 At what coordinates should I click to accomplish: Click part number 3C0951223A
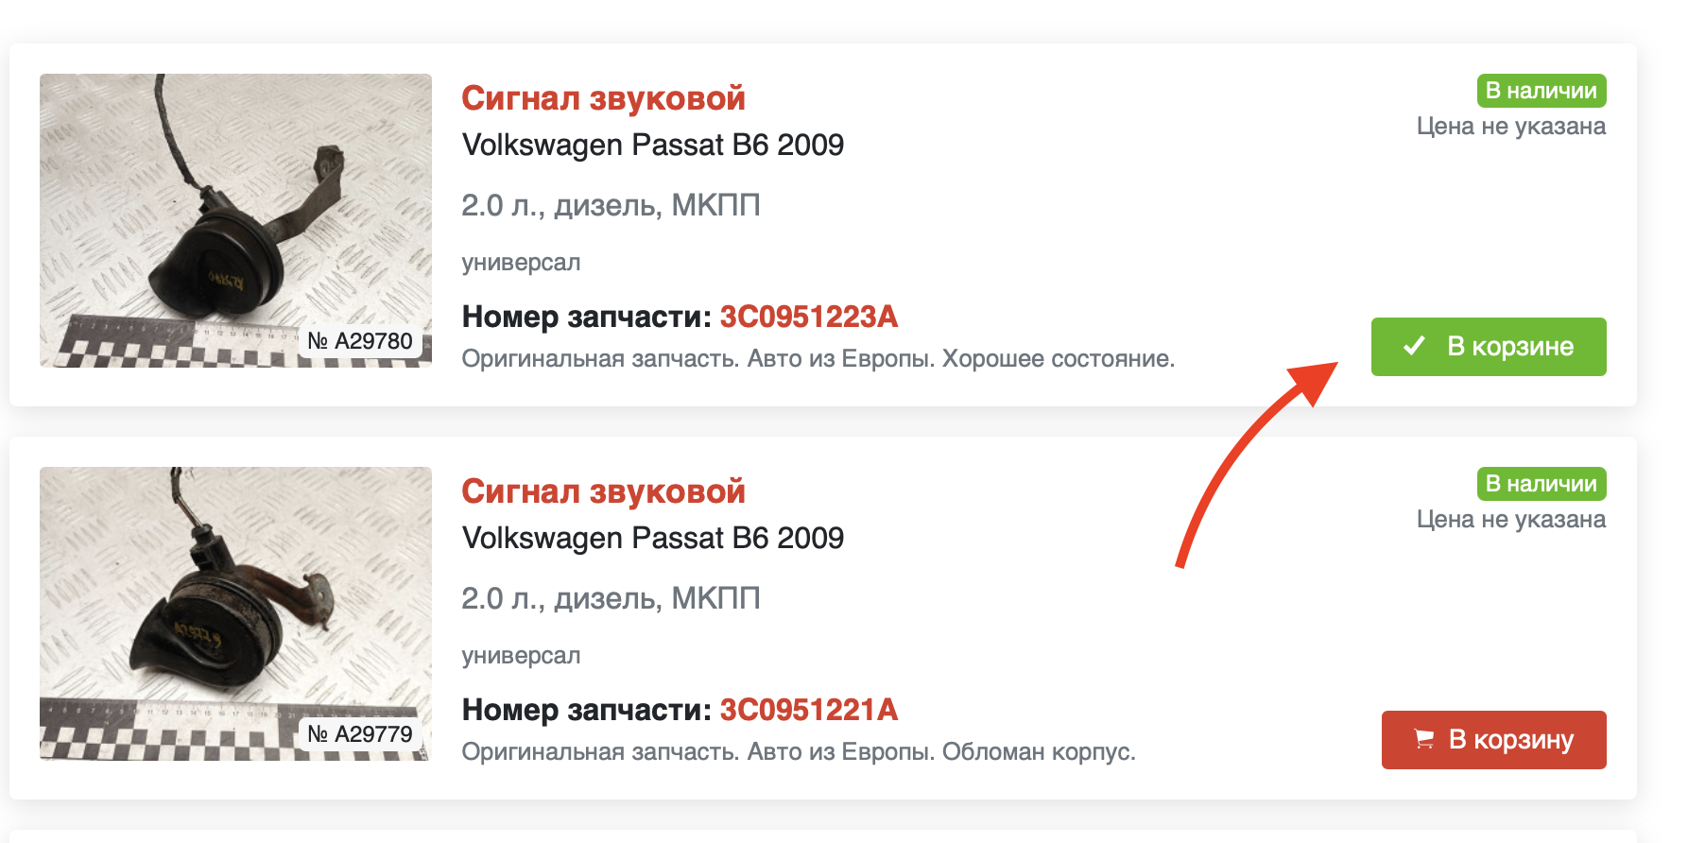(x=808, y=317)
